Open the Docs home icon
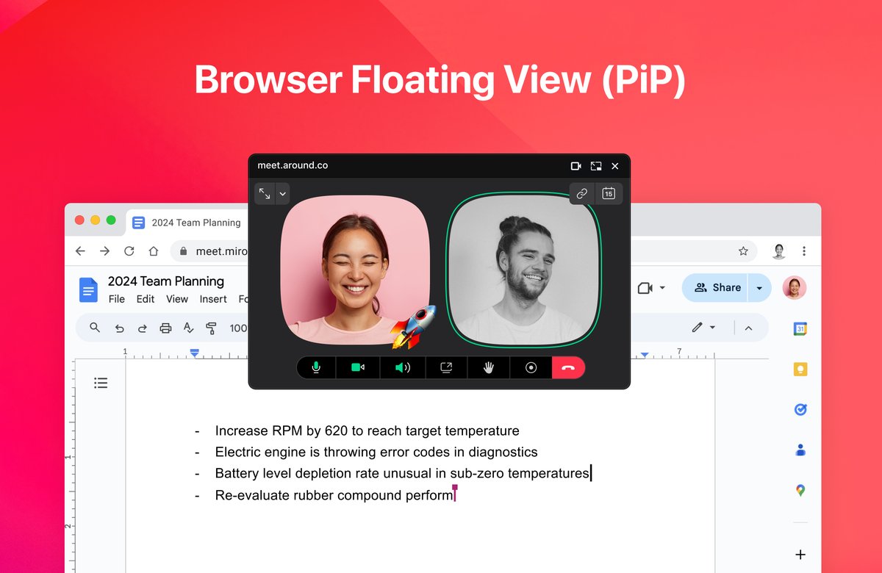Screen dimensions: 882x573 88,289
